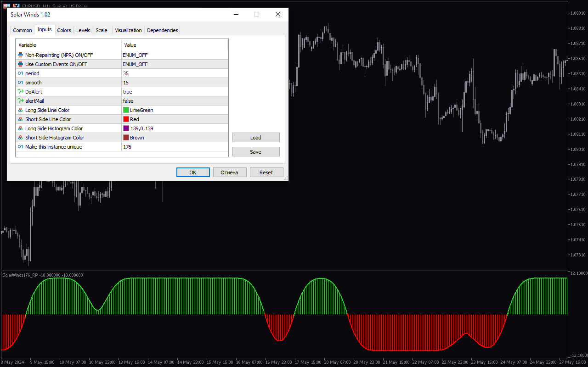
Task: Open the Dependencies tab
Action: (163, 30)
